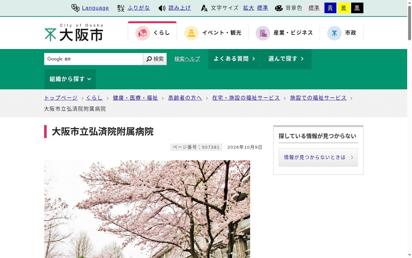Viewport: 412px width, 258px height.
Task: Click the pink house くらし icon
Action: tap(143, 33)
